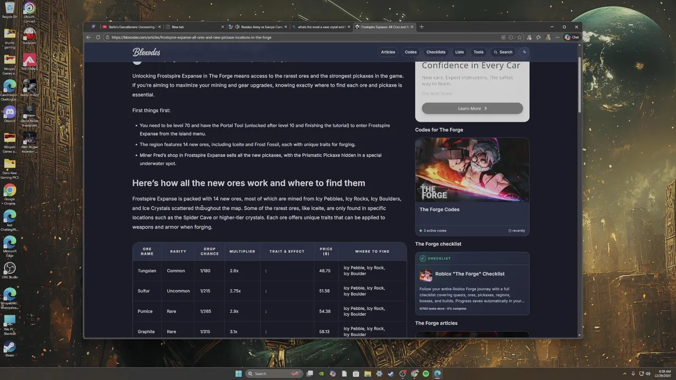Open the thumb gaming folder on desktop
The width and height of the screenshot is (676, 380).
[10, 38]
